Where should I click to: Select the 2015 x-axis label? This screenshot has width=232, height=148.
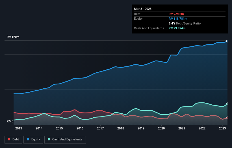tap(59, 129)
